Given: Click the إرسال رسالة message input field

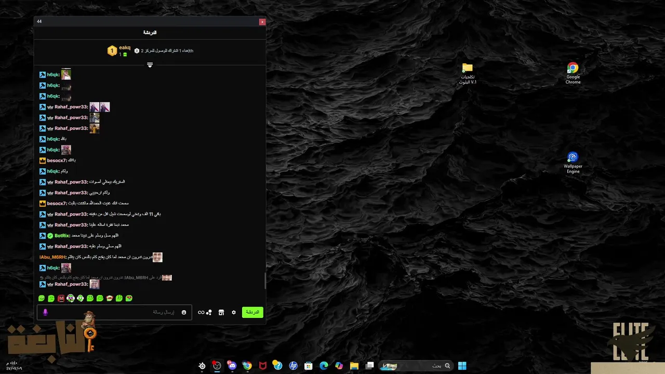Looking at the screenshot, I should pos(114,312).
